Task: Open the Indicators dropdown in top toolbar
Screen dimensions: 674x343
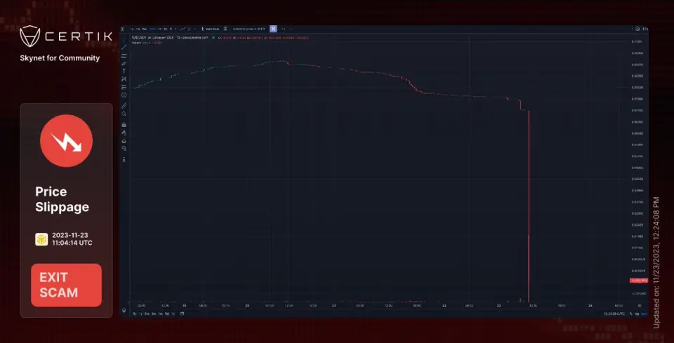Action: click(x=210, y=29)
